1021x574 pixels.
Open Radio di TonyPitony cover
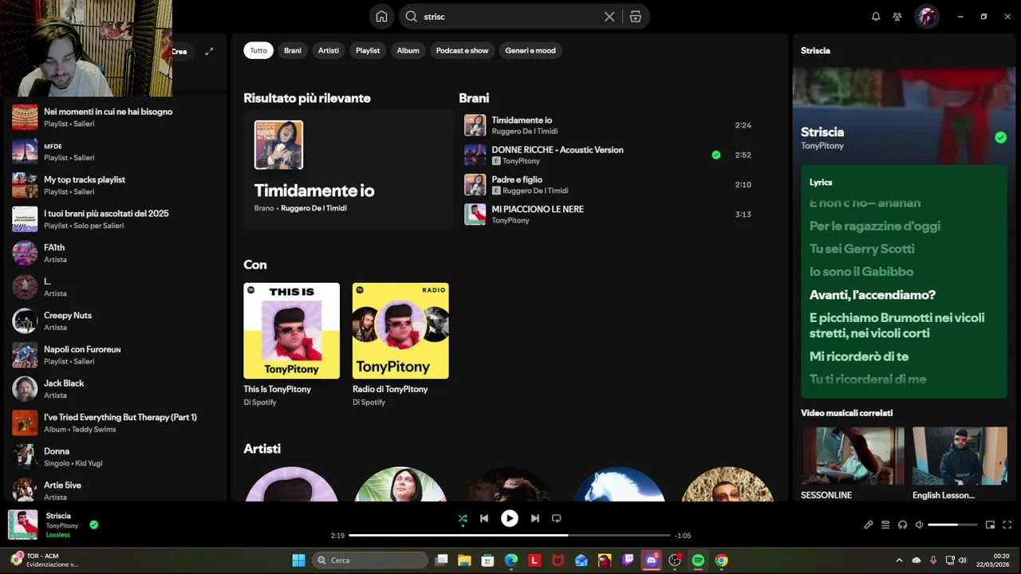point(400,331)
